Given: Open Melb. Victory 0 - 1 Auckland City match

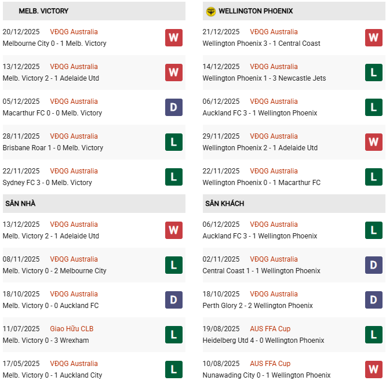Looking at the screenshot, I should coord(52,375).
